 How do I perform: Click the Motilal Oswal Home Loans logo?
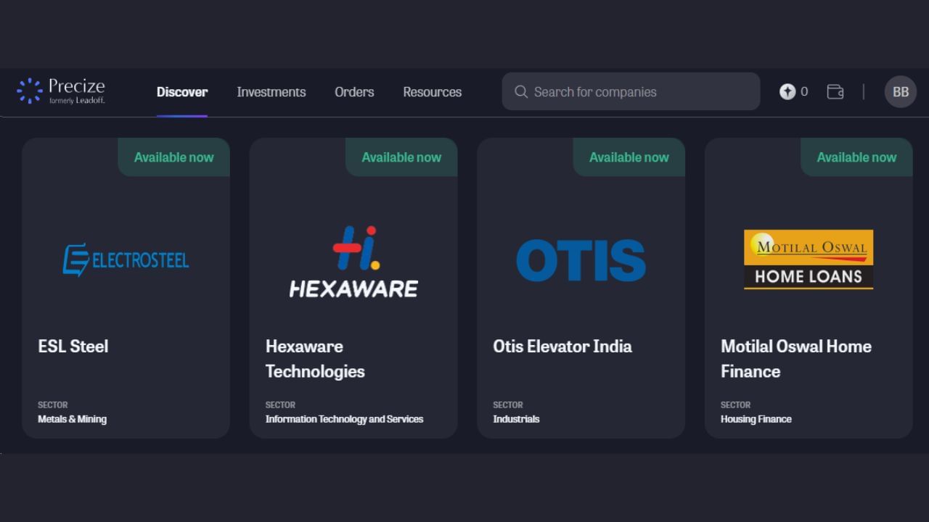808,260
